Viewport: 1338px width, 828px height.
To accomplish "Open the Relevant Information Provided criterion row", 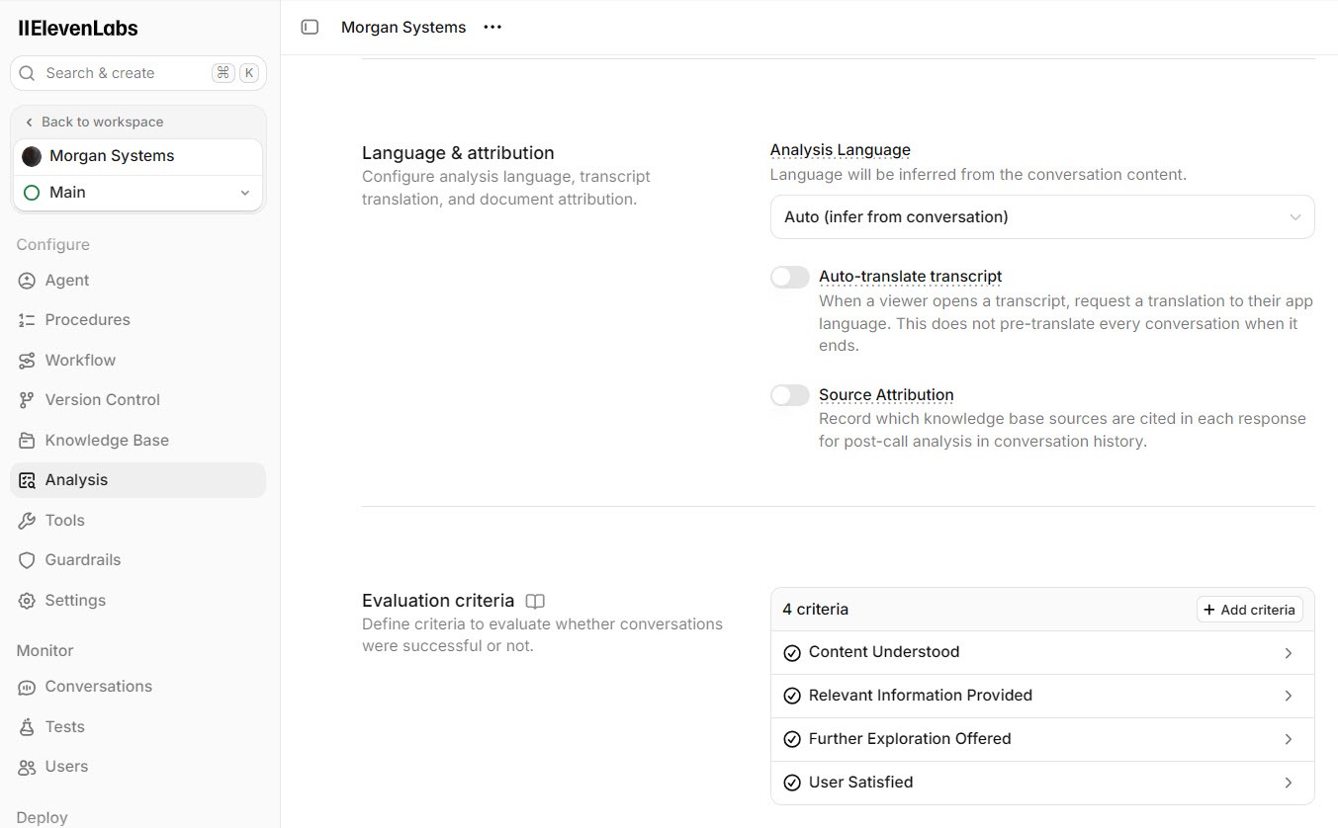I will pyautogui.click(x=1042, y=696).
